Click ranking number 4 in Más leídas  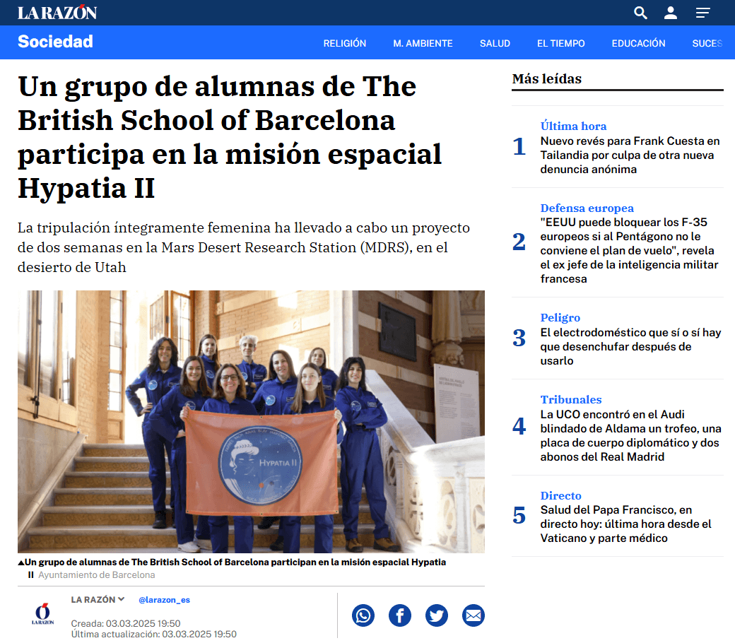pos(519,427)
